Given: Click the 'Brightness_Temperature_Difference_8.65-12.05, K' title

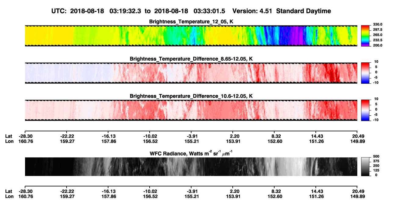Looking at the screenshot, I should click(191, 59).
